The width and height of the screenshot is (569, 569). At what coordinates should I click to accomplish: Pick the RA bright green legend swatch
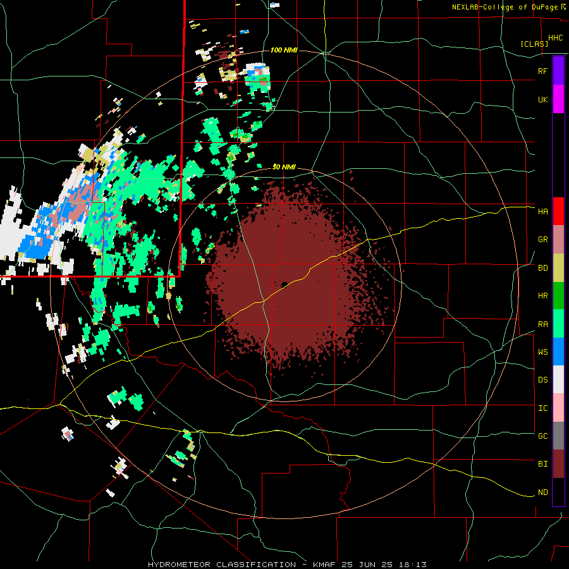[558, 324]
